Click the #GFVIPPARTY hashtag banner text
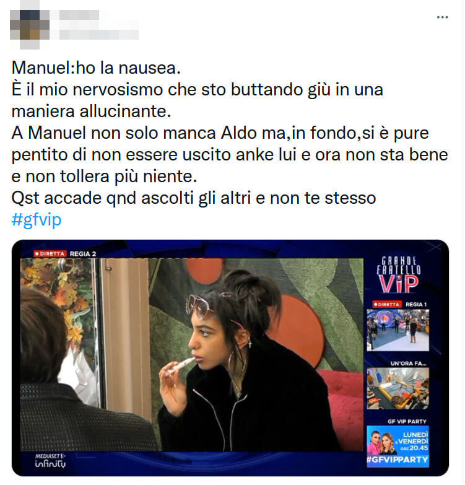 398,460
